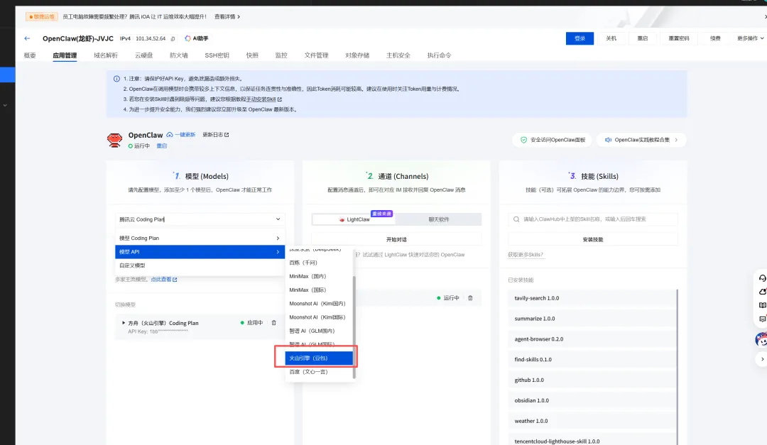Click the 重置密码 button
Image resolution: width=767 pixels, height=445 pixels.
[678, 38]
